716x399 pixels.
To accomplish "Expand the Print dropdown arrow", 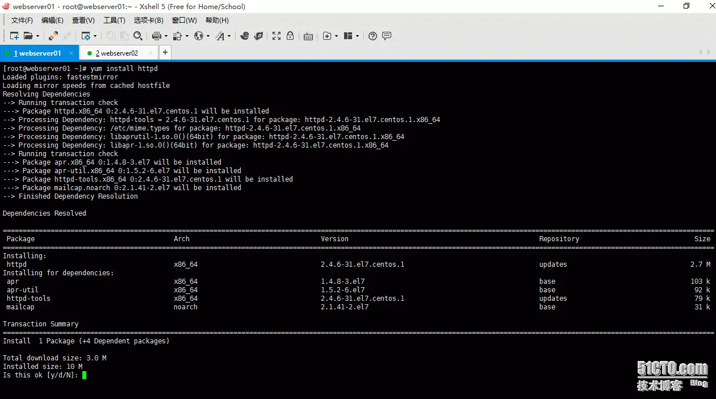I will (165, 36).
